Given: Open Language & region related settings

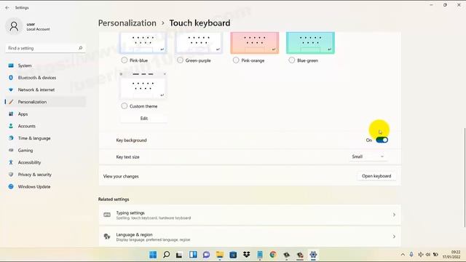Looking at the screenshot, I should click(250, 237).
